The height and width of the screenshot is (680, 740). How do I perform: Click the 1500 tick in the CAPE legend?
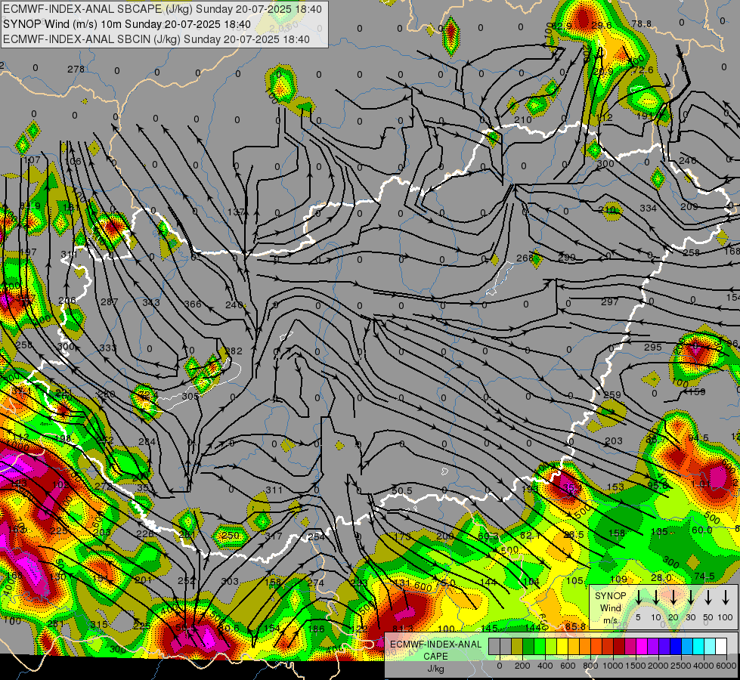pyautogui.click(x=636, y=666)
